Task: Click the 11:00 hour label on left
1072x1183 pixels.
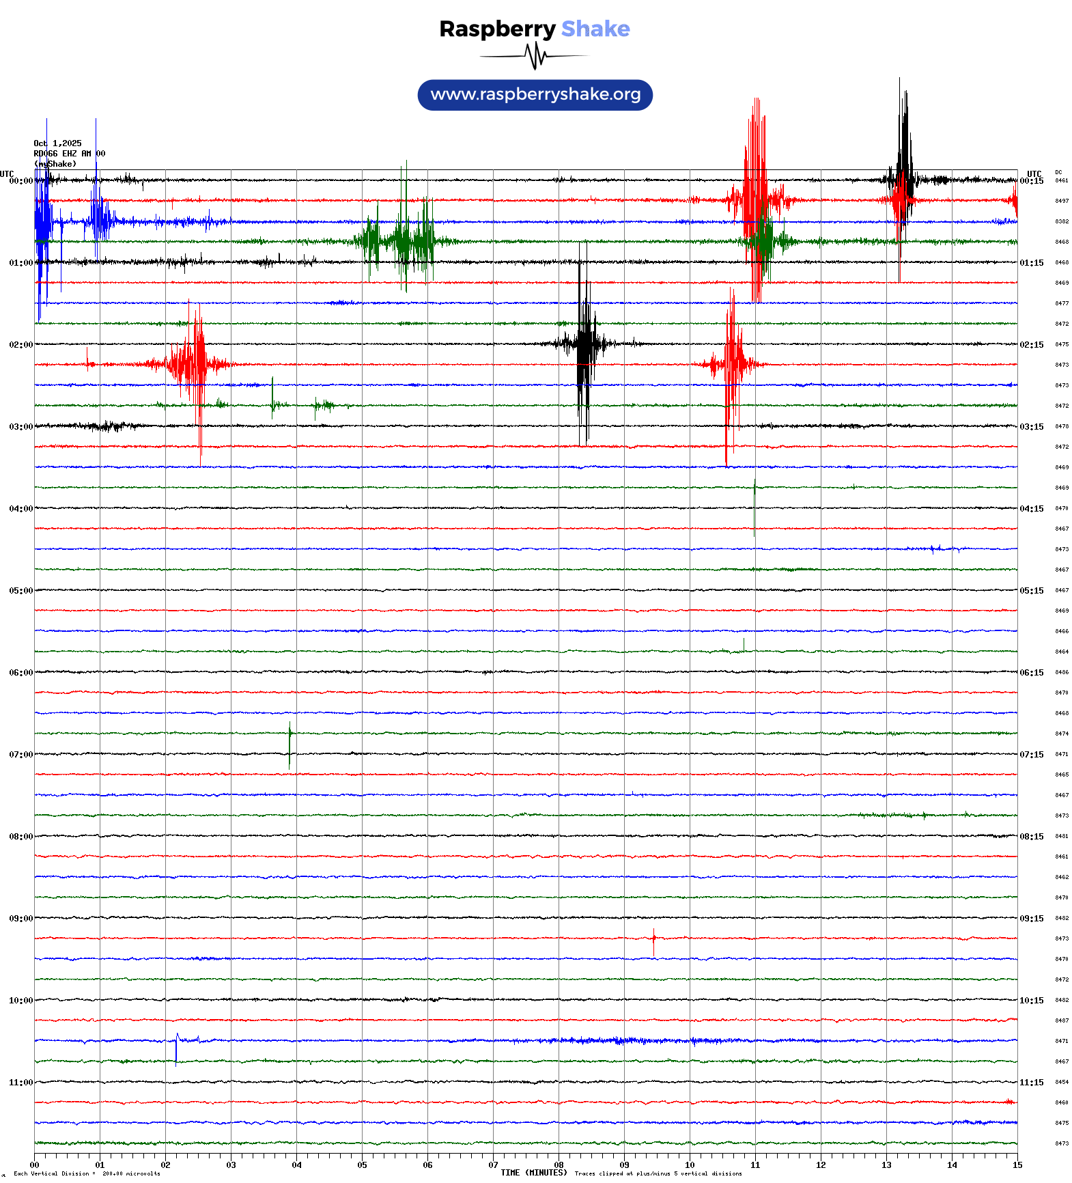Action: coord(20,1083)
